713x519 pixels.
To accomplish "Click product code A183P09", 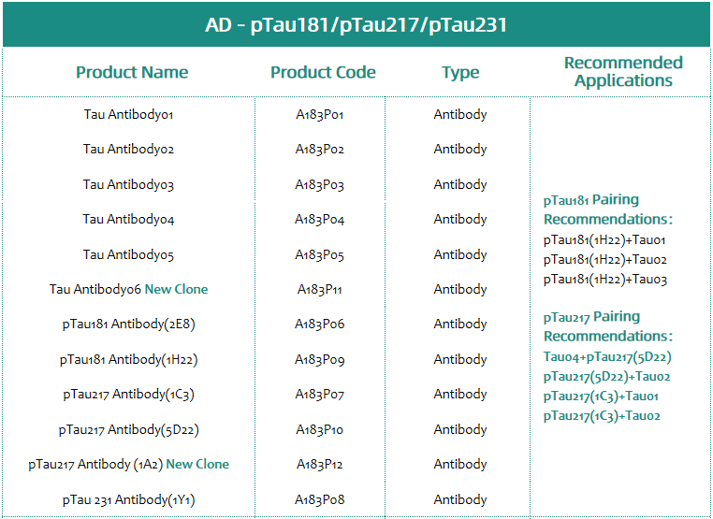I will (x=319, y=359).
